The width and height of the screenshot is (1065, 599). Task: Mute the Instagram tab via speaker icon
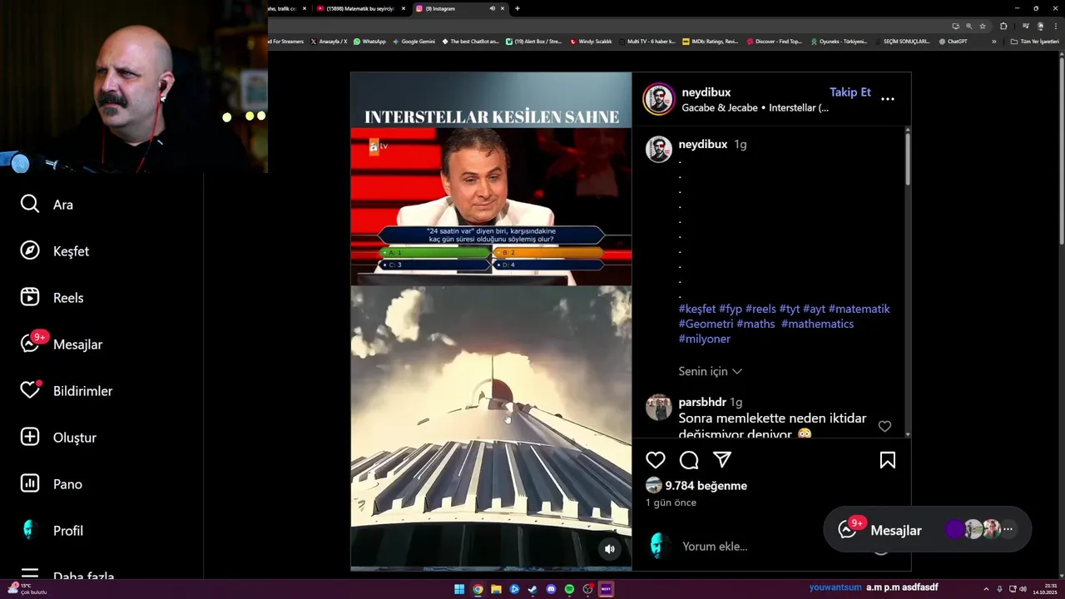[x=492, y=8]
